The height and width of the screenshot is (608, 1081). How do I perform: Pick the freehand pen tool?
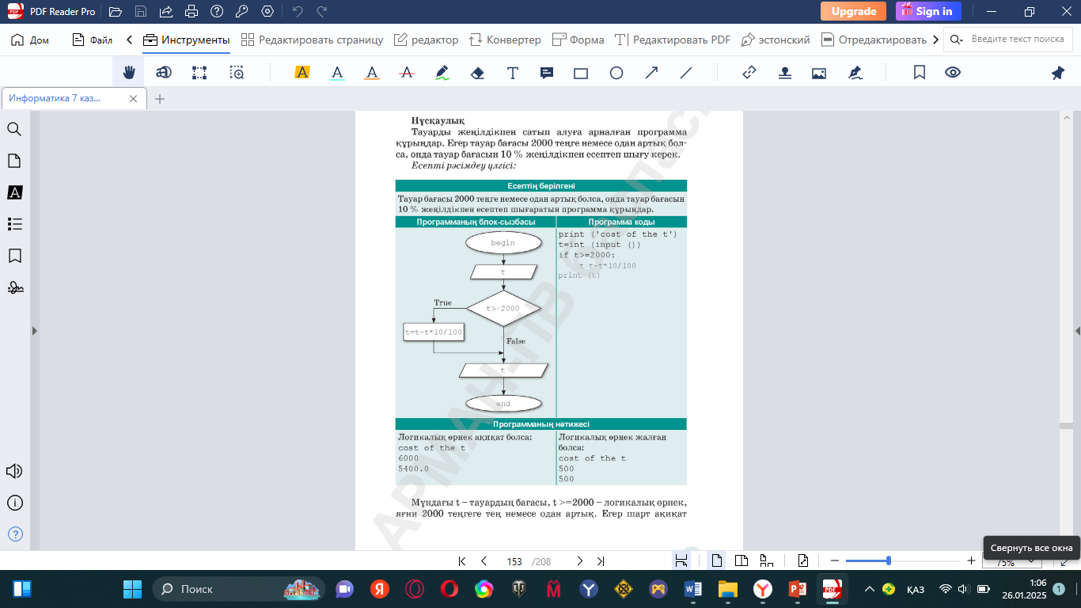click(442, 73)
